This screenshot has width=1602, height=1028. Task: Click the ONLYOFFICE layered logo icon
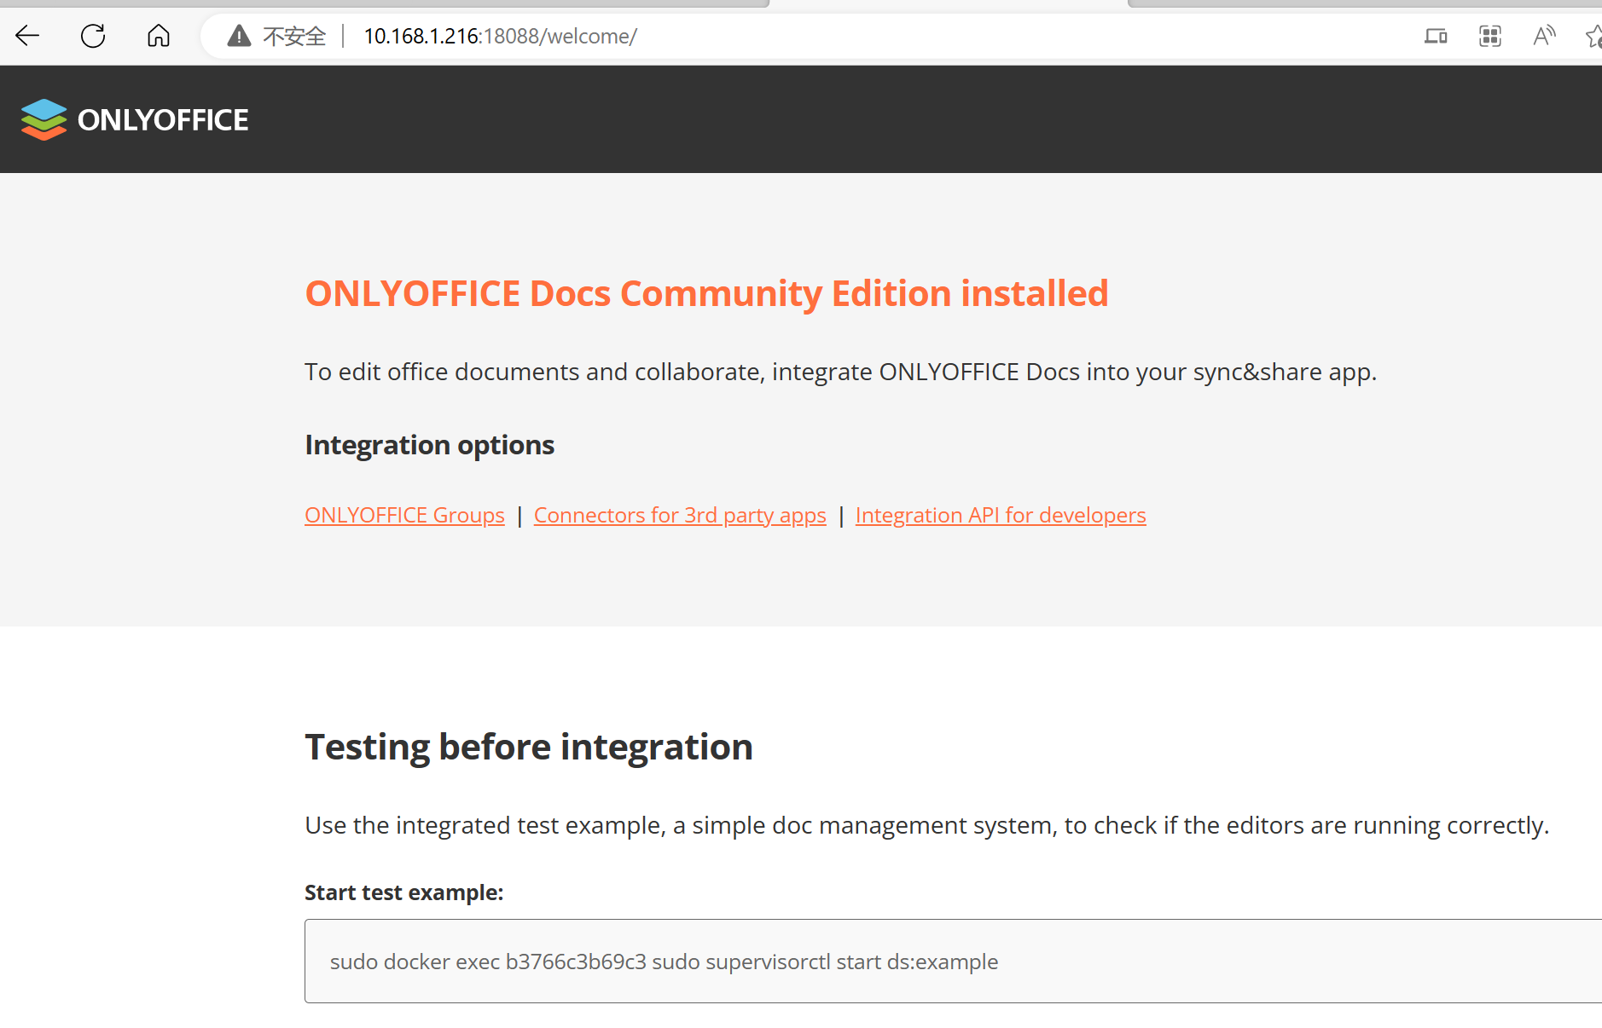[44, 119]
